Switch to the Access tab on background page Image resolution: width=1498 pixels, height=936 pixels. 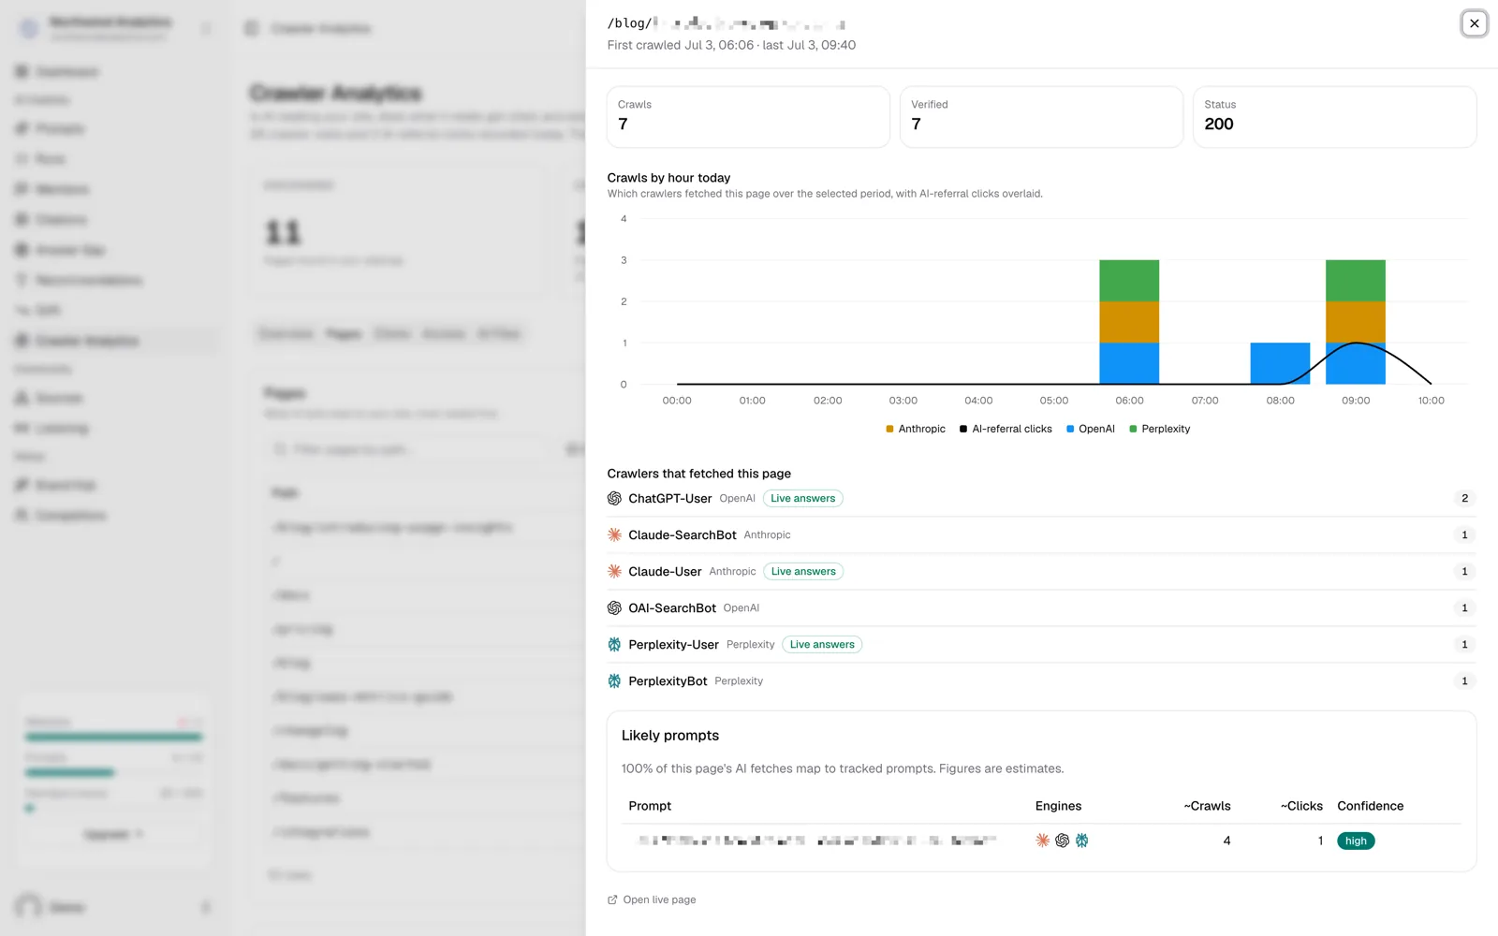coord(444,334)
